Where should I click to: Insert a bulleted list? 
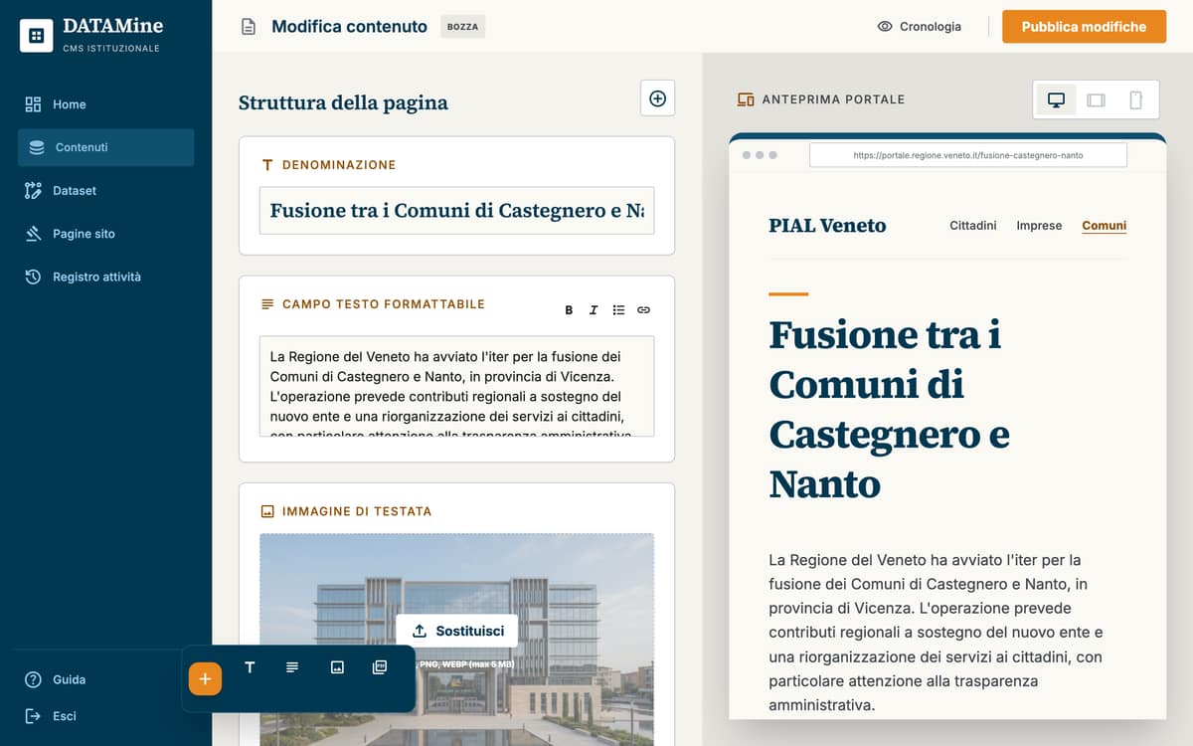pos(618,310)
